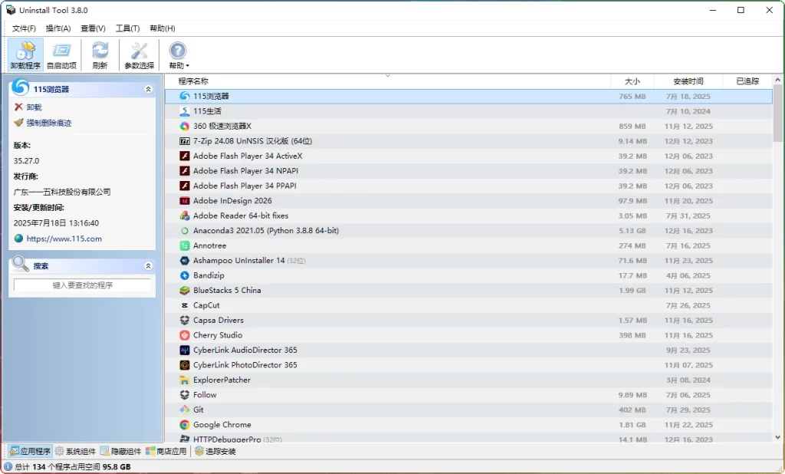Select the Google Chrome list entry
The width and height of the screenshot is (785, 474).
coord(222,424)
